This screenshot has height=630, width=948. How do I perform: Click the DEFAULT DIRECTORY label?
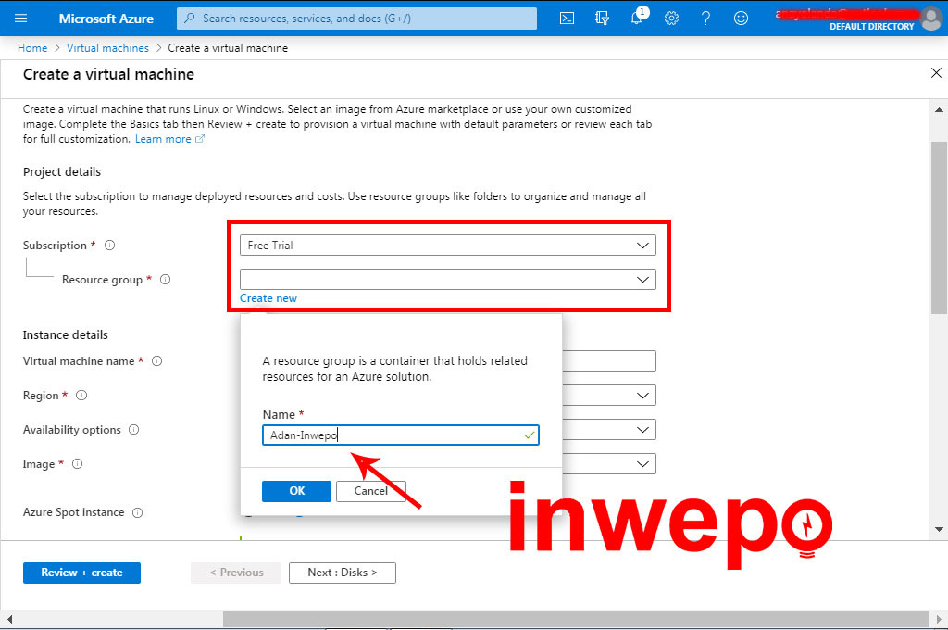[871, 27]
